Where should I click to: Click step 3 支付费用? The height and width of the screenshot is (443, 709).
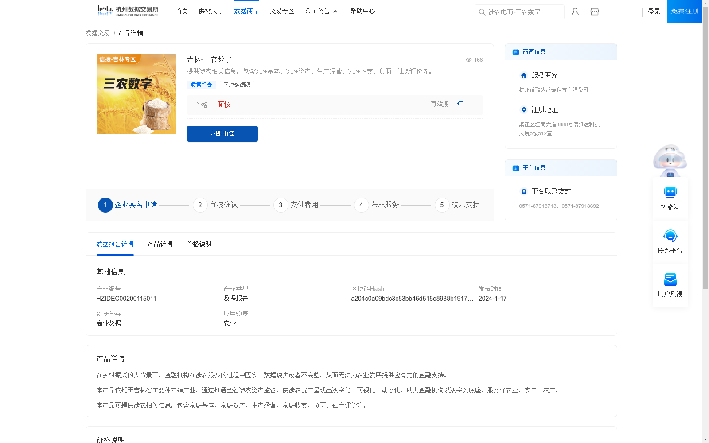(296, 205)
